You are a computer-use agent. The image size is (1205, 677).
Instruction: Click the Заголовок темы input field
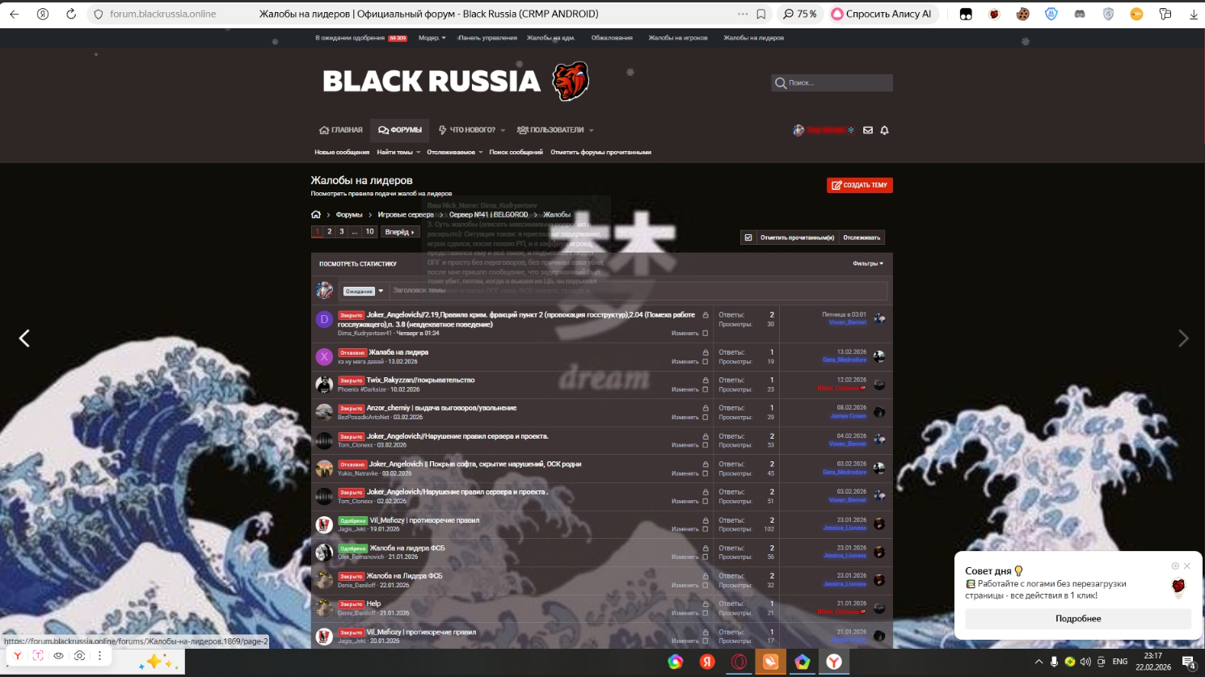638,291
